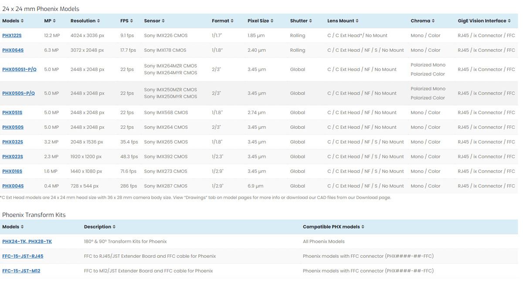Click the Sensor column header text
523x300 pixels.
coord(152,21)
